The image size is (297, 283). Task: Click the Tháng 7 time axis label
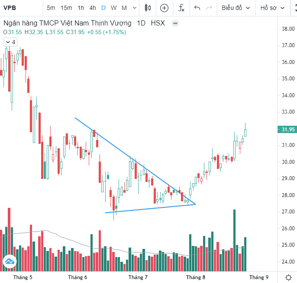pos(138,277)
